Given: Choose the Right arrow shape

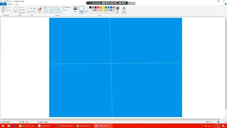Looking at the screenshot, I should (x=55, y=10).
